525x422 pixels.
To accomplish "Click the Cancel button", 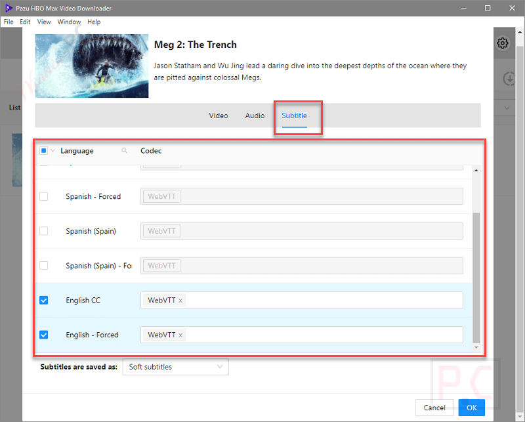I will tap(434, 408).
